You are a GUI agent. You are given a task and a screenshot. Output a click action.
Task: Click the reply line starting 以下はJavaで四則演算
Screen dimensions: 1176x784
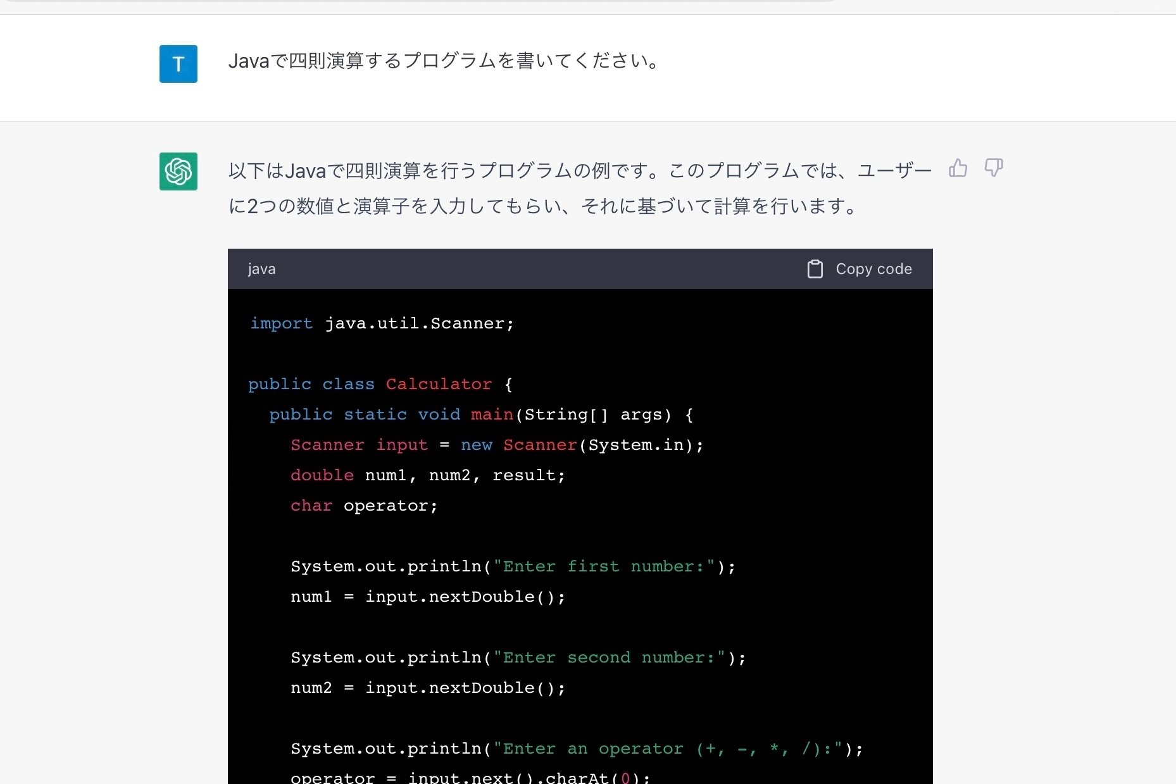pyautogui.click(x=580, y=171)
